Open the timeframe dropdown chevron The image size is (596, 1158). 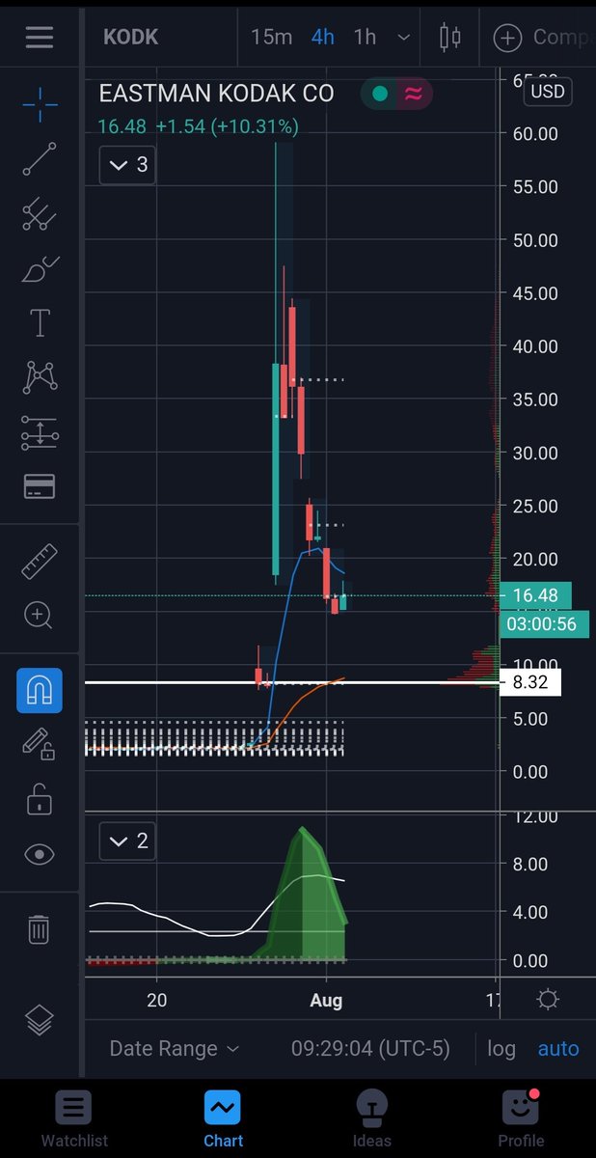404,39
